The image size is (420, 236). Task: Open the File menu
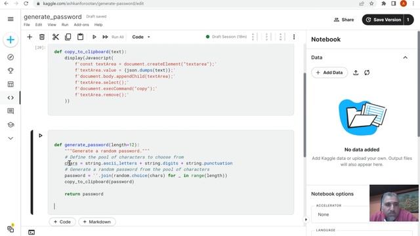pos(27,25)
